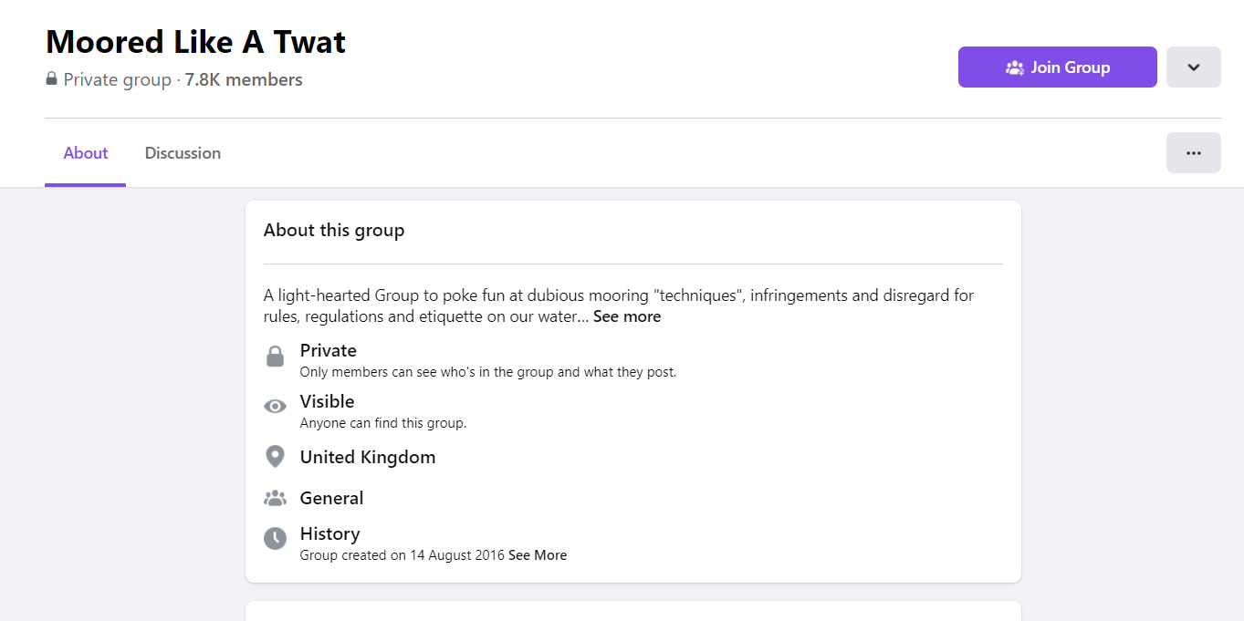This screenshot has width=1244, height=621.
Task: Click the About this group heading
Action: [334, 231]
